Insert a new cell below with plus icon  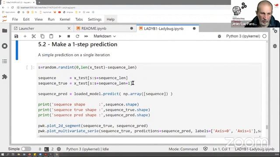(x=25, y=36)
